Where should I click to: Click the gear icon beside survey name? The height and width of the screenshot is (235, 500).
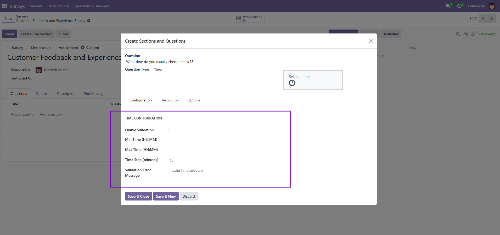89,21
